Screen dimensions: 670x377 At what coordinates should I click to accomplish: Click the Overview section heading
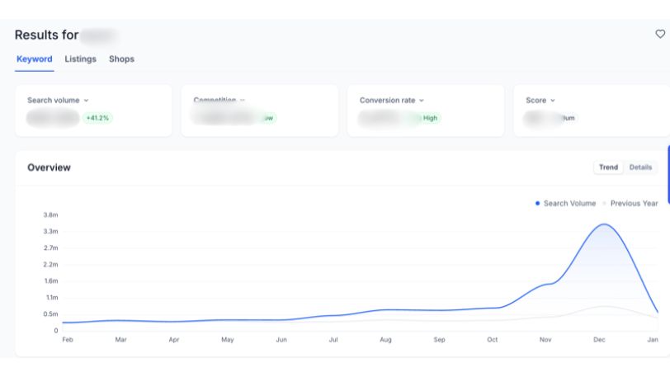(x=49, y=167)
